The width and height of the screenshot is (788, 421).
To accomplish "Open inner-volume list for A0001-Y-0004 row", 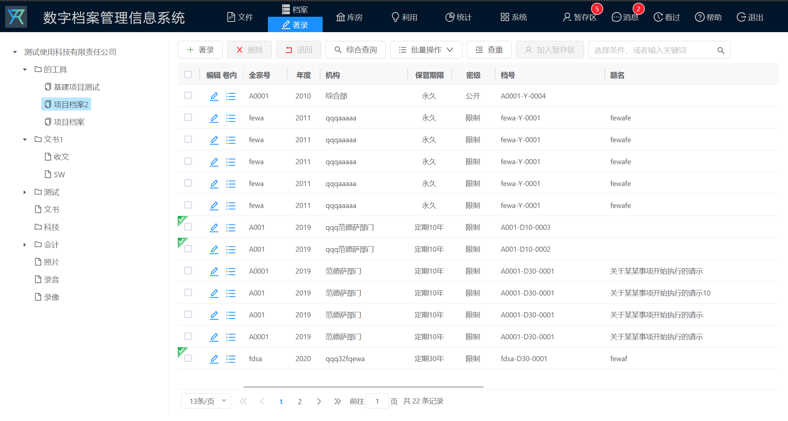I will 231,96.
